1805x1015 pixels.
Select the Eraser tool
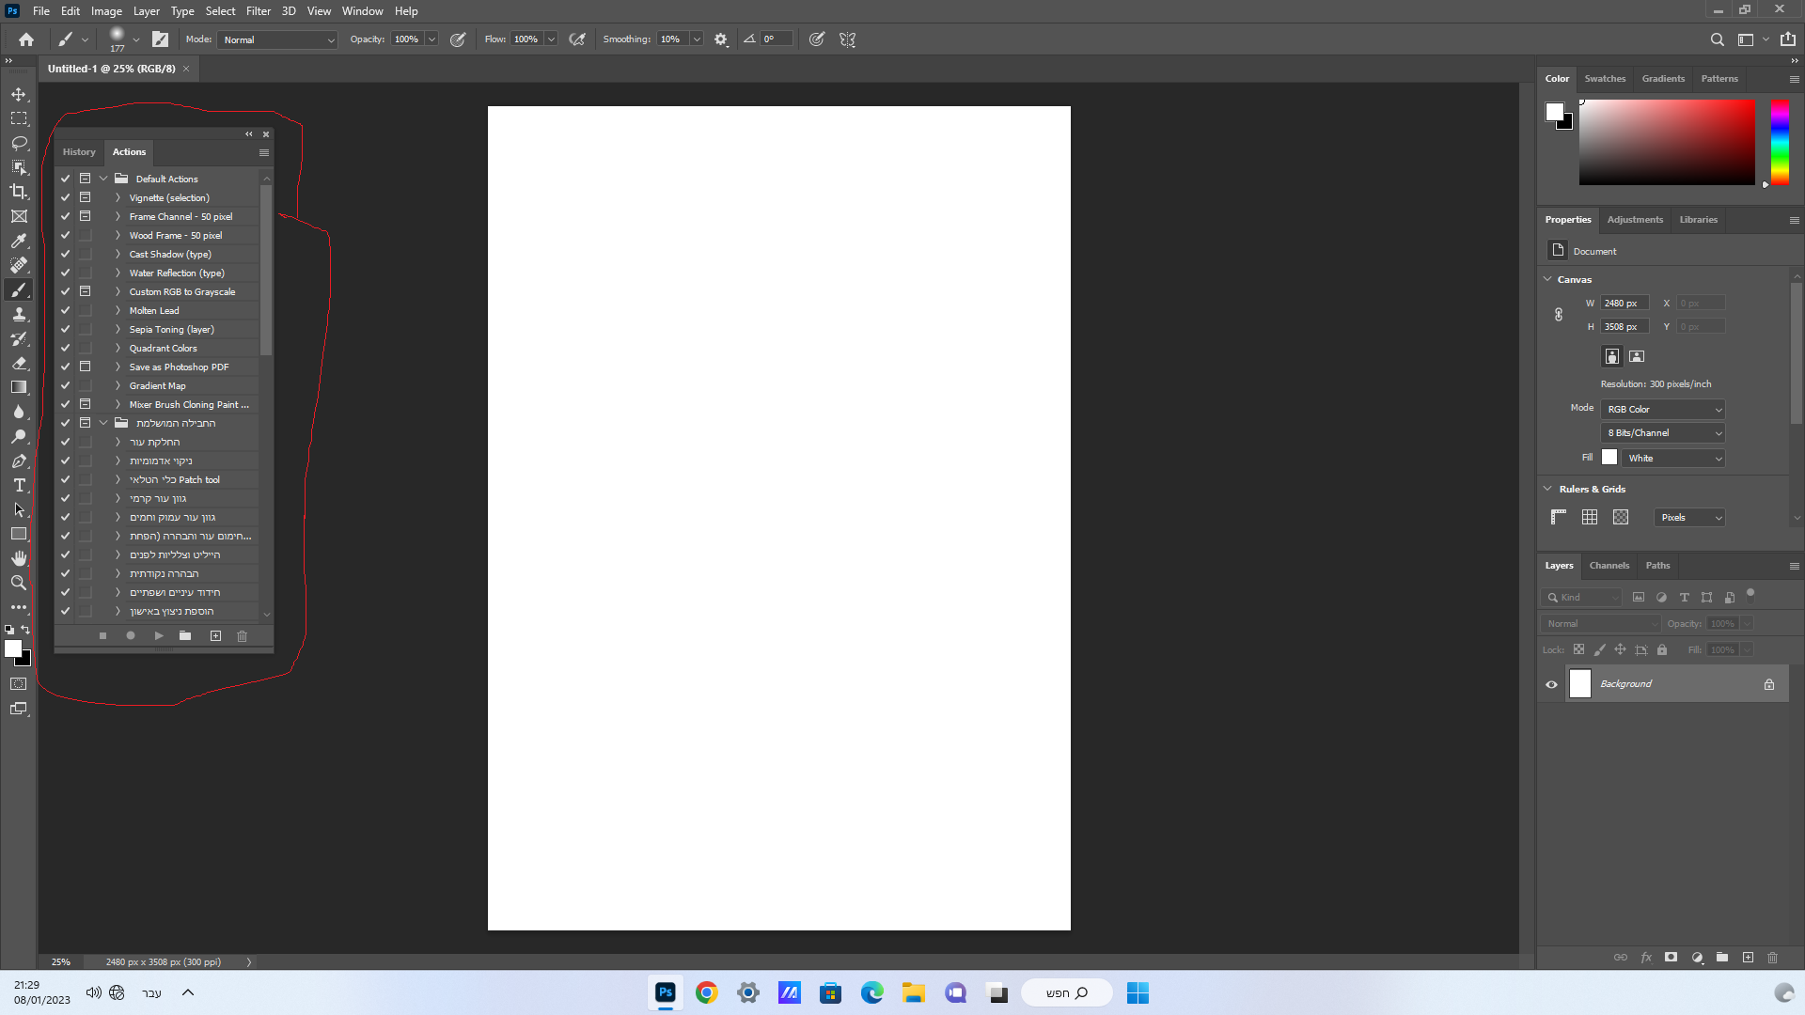click(x=19, y=363)
